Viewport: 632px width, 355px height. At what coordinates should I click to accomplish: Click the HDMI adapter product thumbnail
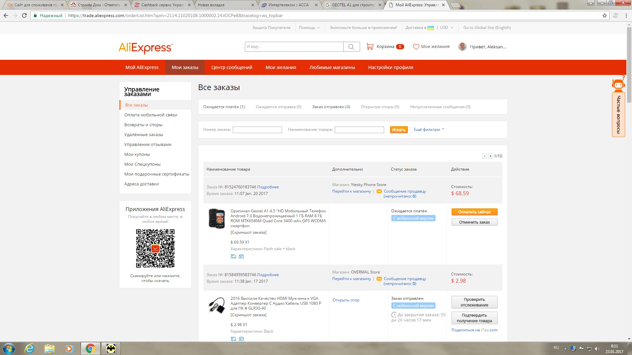pos(217,305)
